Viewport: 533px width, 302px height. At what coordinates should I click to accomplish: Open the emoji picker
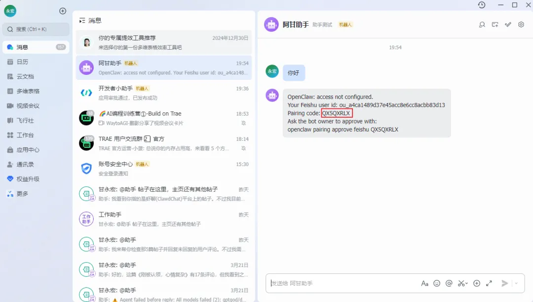click(437, 283)
